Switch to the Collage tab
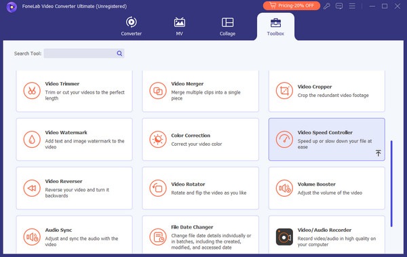This screenshot has height=257, width=407. [227, 26]
